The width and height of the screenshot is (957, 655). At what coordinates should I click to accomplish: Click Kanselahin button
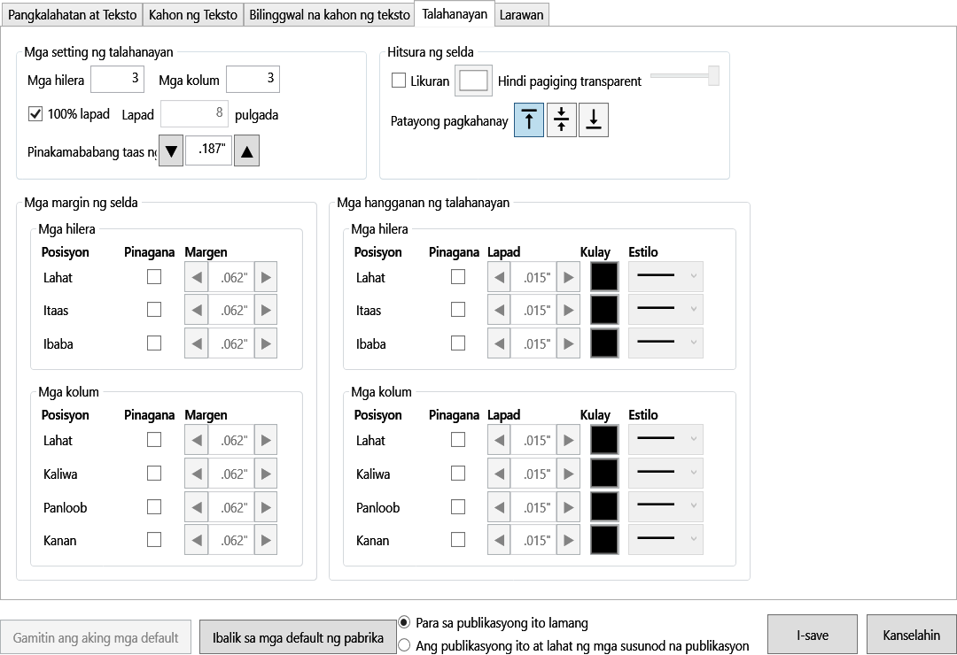pyautogui.click(x=911, y=635)
